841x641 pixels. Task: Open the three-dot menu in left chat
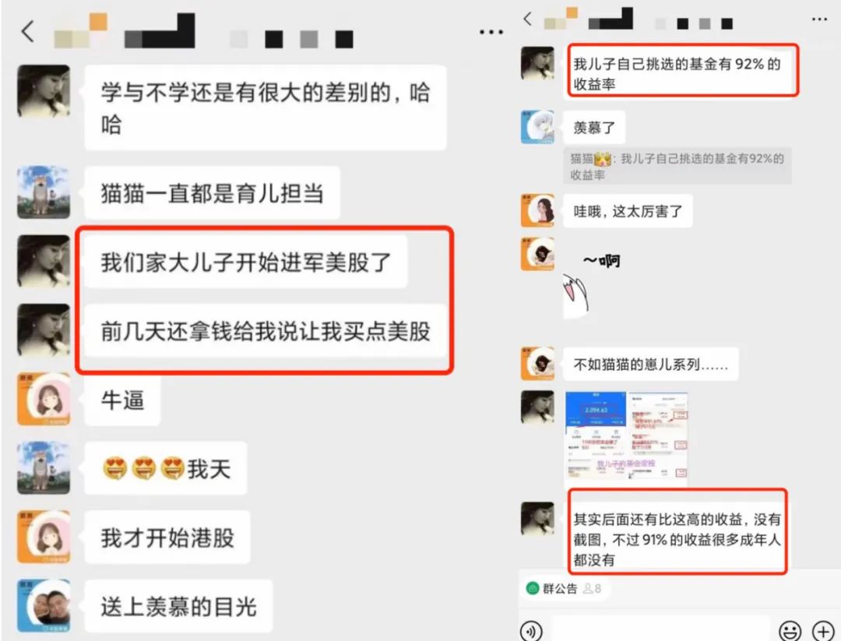(x=491, y=32)
